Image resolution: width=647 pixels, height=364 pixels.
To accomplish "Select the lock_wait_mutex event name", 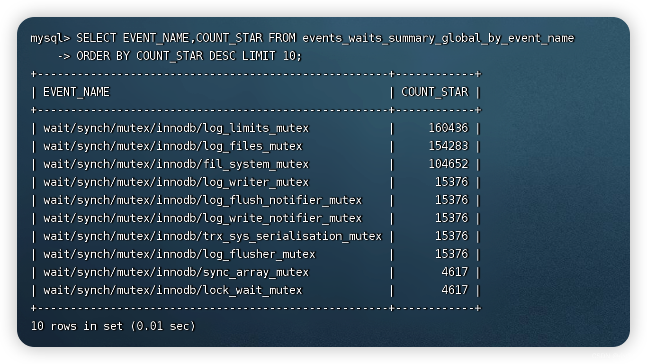I will click(x=172, y=290).
